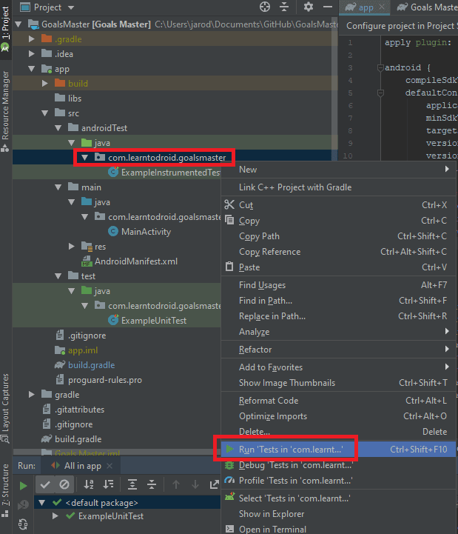Toggle show ignored tests button

click(x=64, y=484)
